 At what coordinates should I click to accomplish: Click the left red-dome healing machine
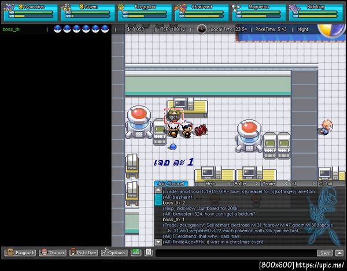139,122
